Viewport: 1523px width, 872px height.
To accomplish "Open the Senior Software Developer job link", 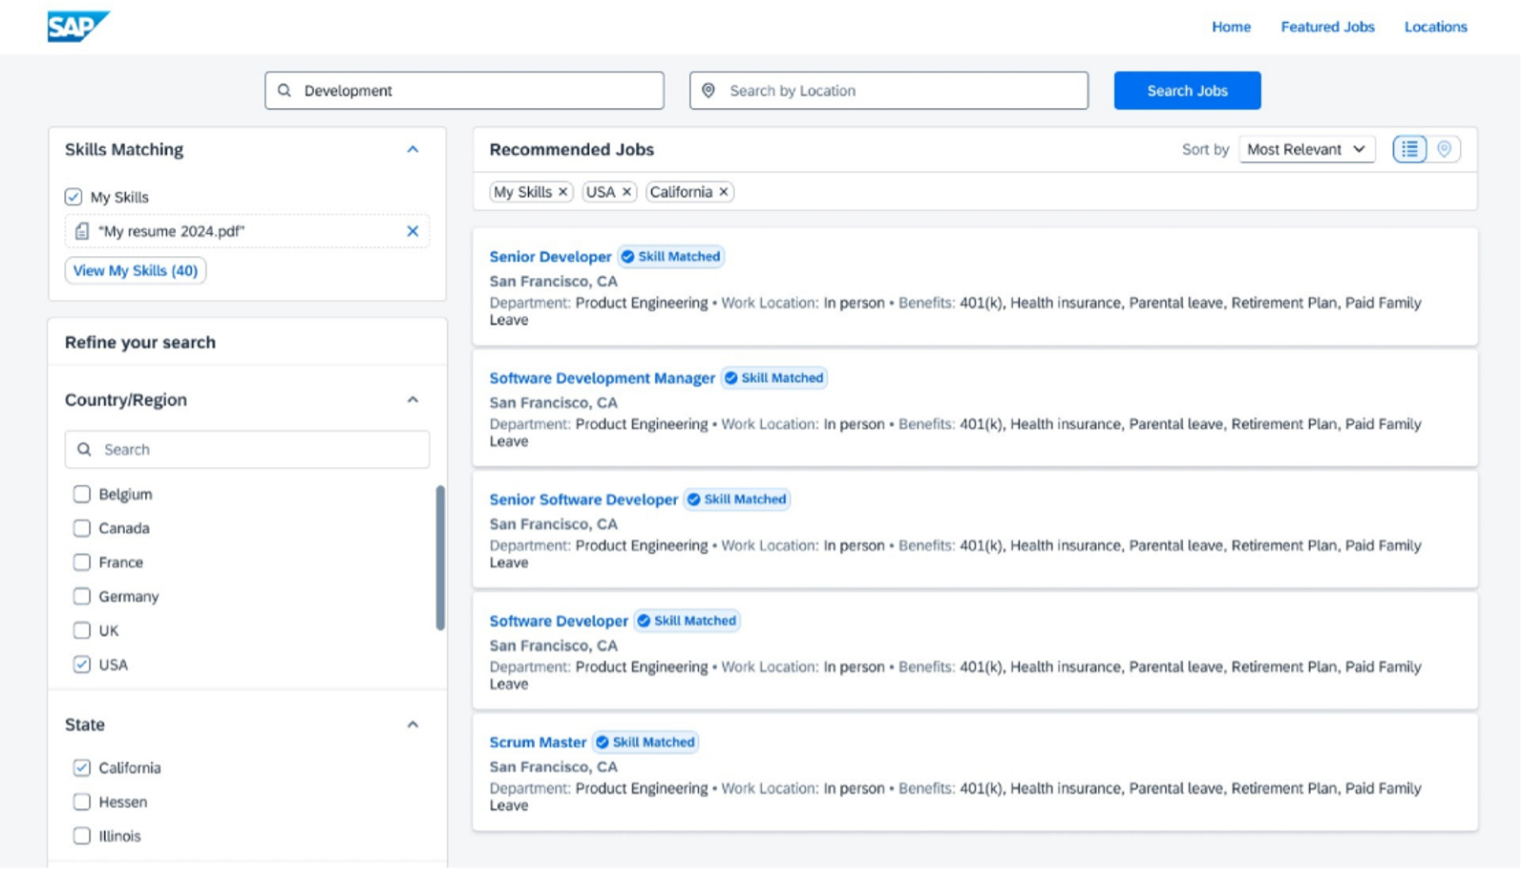I will pyautogui.click(x=585, y=500).
